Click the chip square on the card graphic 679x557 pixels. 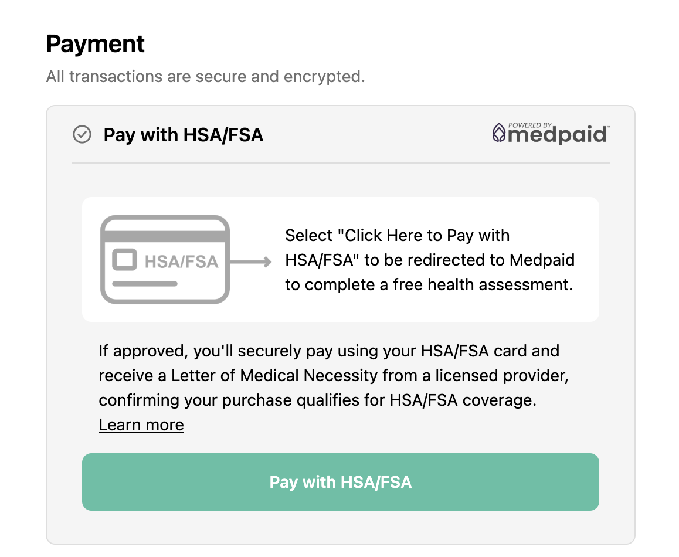(124, 260)
